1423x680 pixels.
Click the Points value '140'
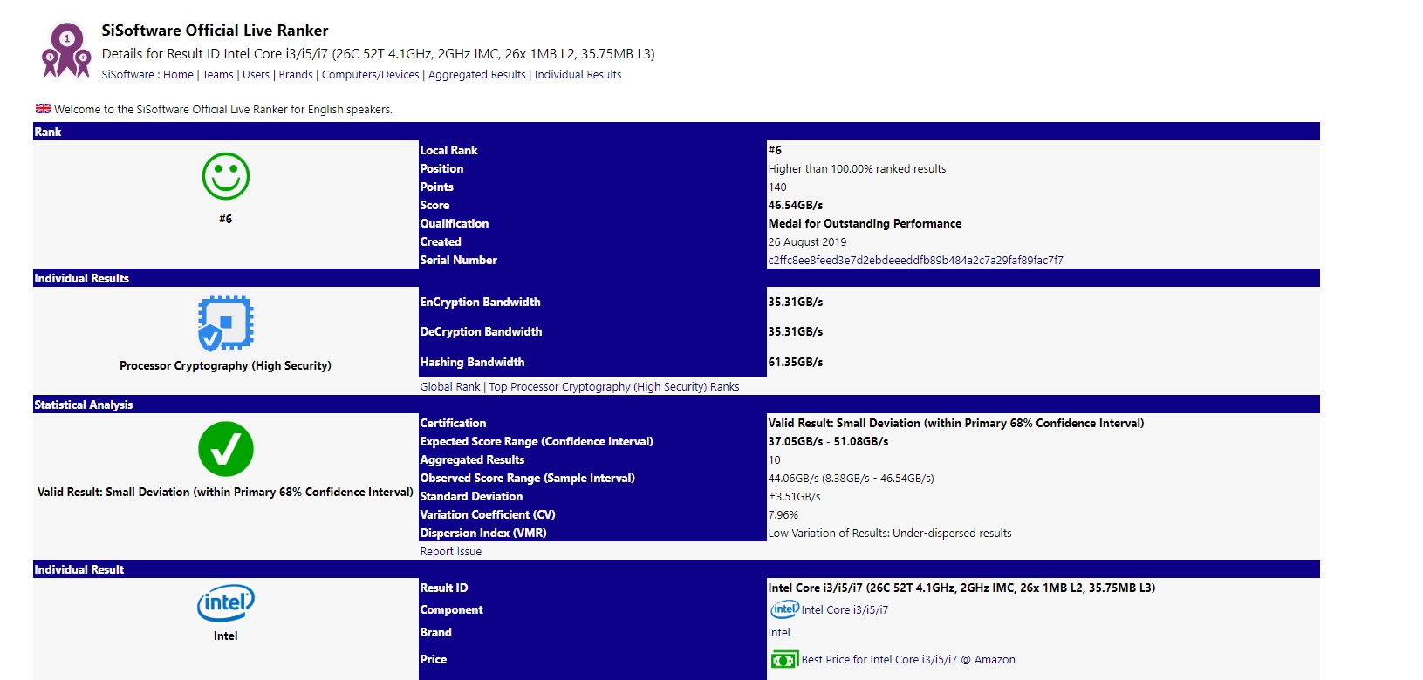(777, 187)
